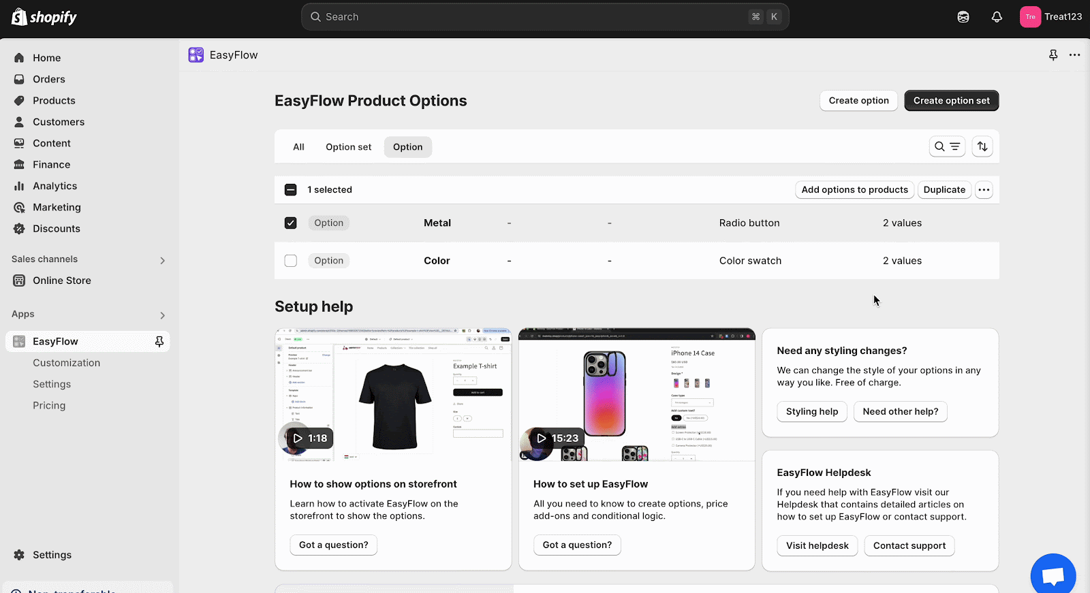Click 2 values in Color row
The height and width of the screenshot is (593, 1090).
(902, 261)
